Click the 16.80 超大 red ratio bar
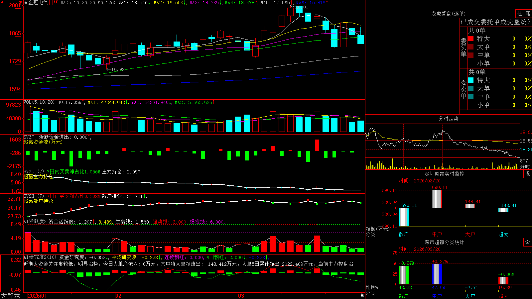This screenshot has width=532, height=299. 503,280
